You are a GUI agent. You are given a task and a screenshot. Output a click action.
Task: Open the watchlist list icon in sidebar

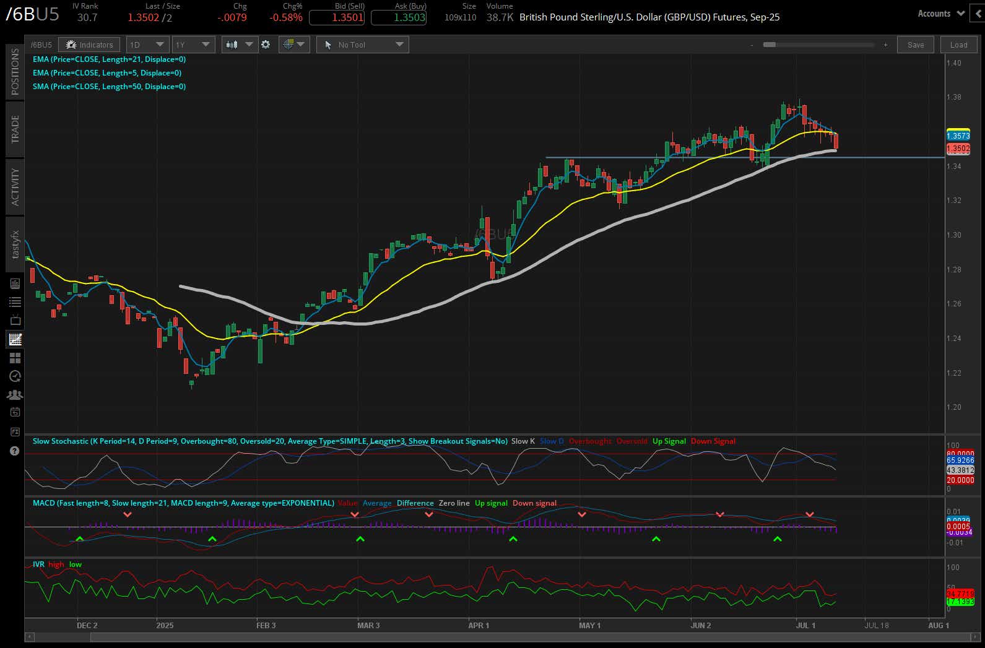[x=15, y=302]
